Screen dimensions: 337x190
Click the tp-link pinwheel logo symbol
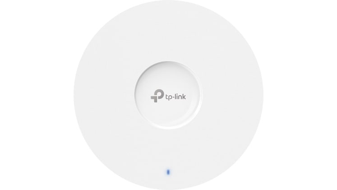(157, 96)
